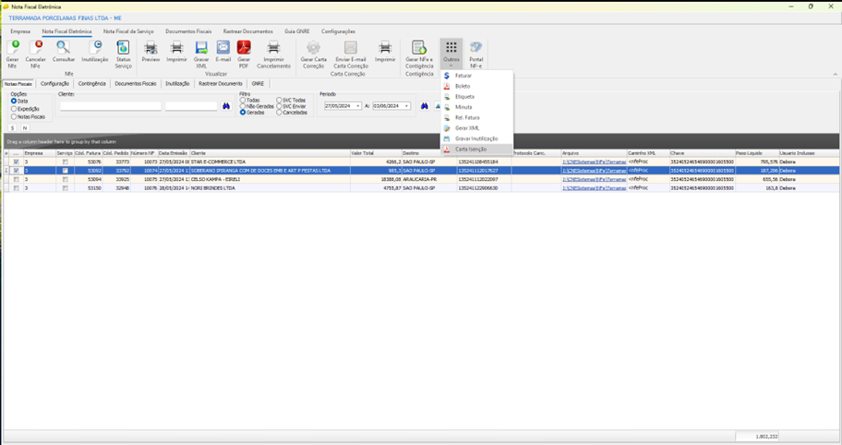Open the Nota Fiscal de Serviço ribbon tab

(128, 31)
